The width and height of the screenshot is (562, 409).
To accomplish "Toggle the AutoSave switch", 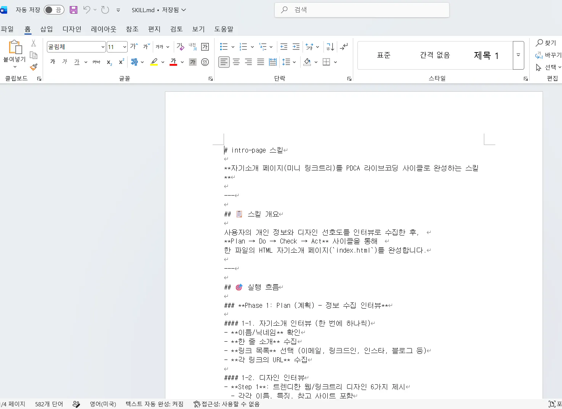I will coord(54,10).
